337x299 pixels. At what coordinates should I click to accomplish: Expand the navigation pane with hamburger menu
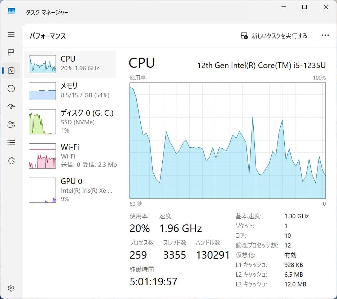point(11,35)
